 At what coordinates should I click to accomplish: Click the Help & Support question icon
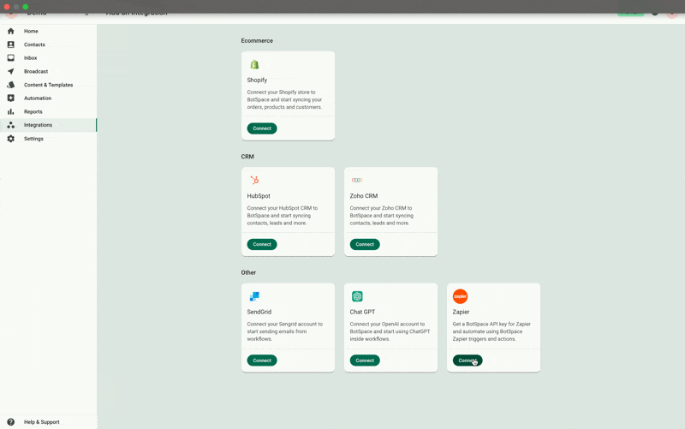[11, 422]
